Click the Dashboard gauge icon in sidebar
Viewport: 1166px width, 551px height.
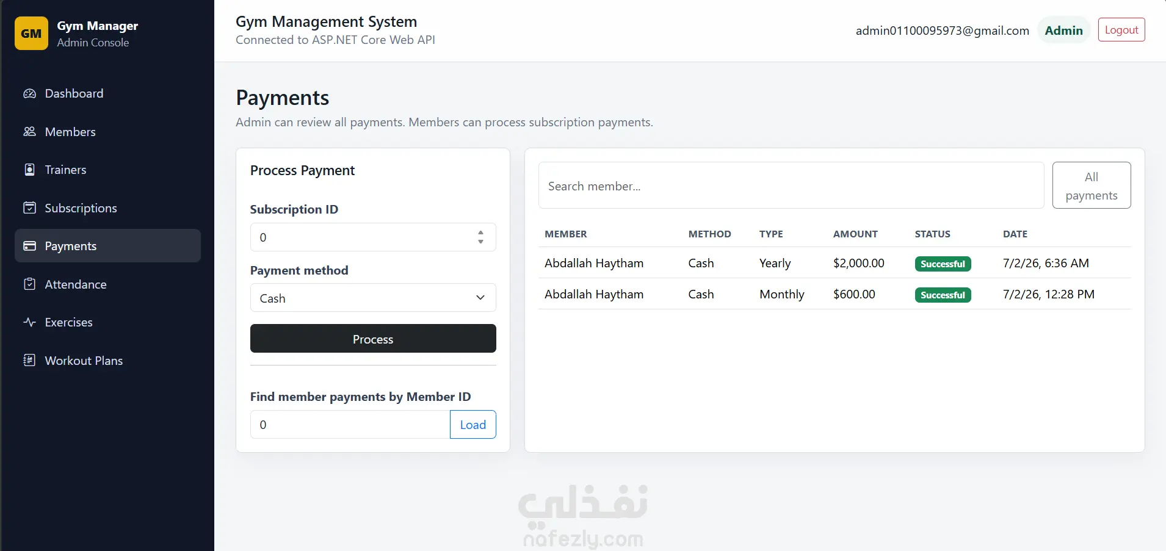29,93
